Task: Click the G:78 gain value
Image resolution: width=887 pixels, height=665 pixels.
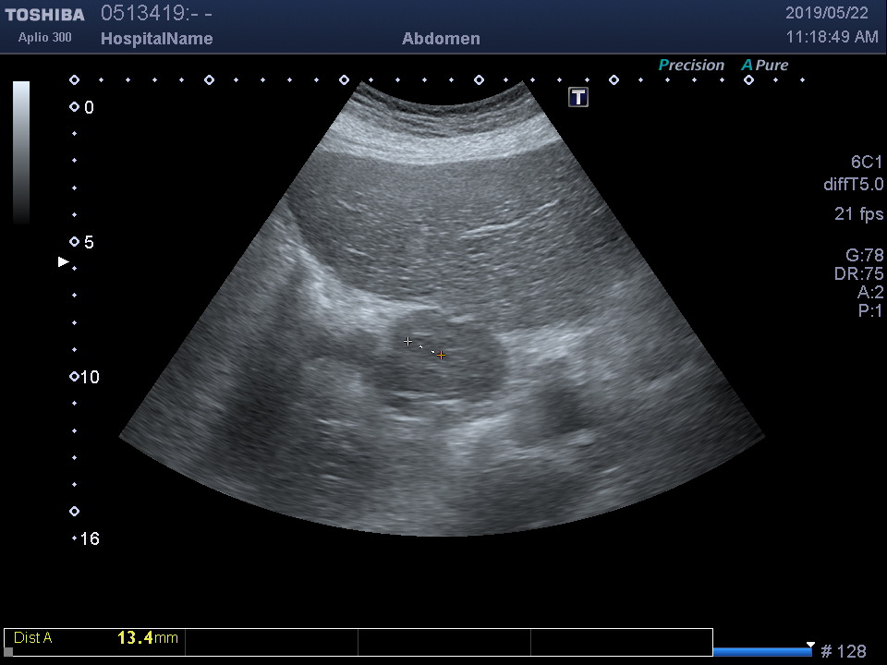Action: pyautogui.click(x=865, y=256)
